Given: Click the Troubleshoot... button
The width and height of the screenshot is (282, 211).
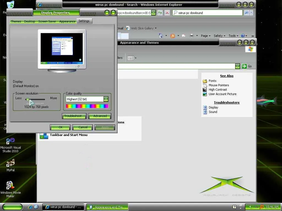Looking at the screenshot, I should (74, 116).
